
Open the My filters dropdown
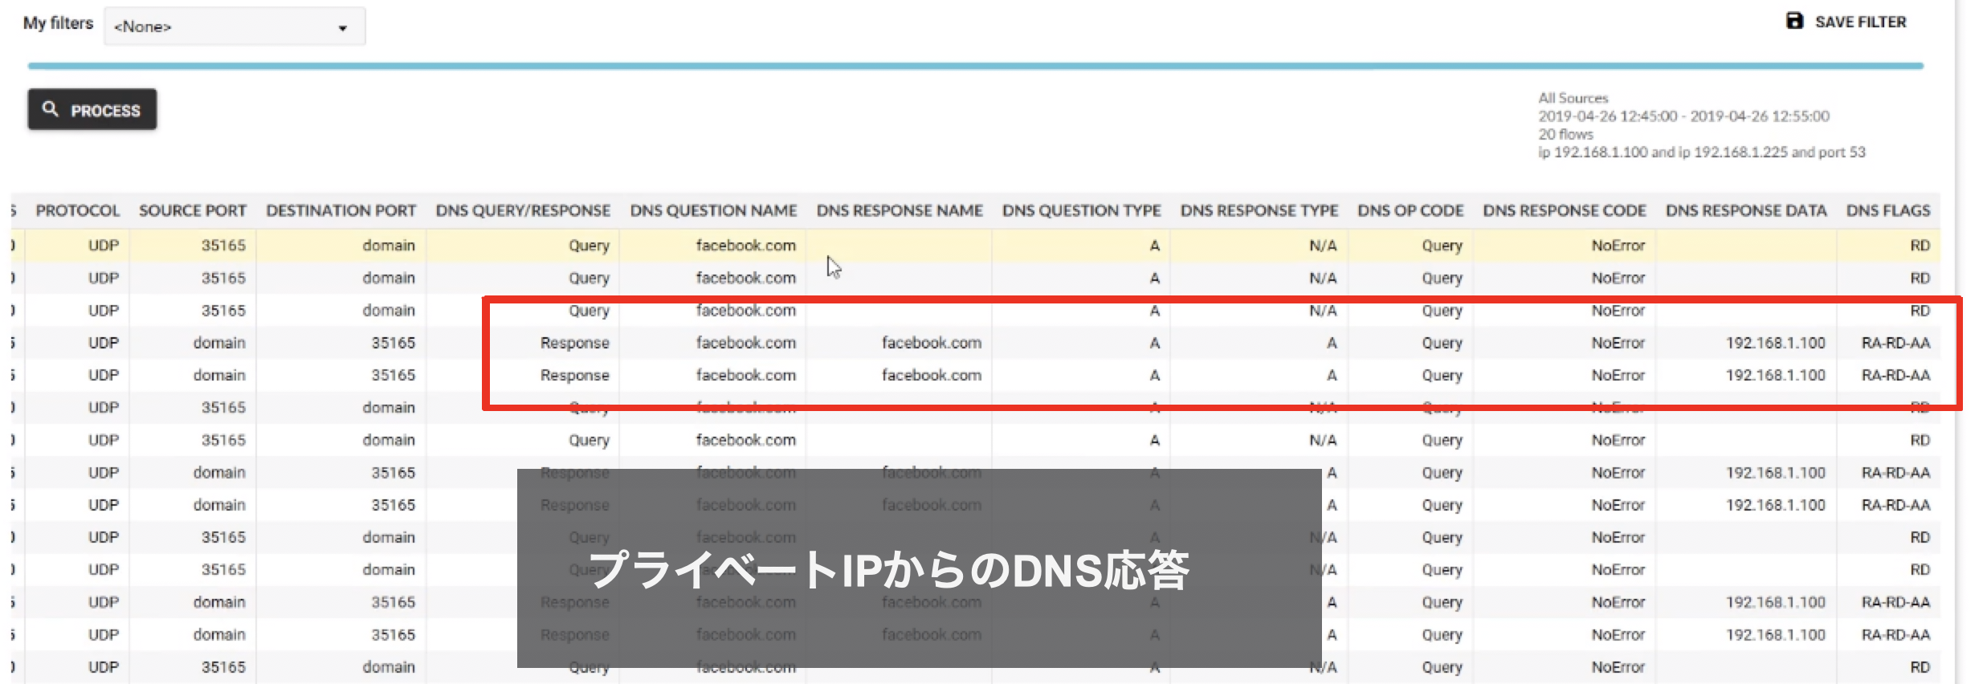[234, 26]
